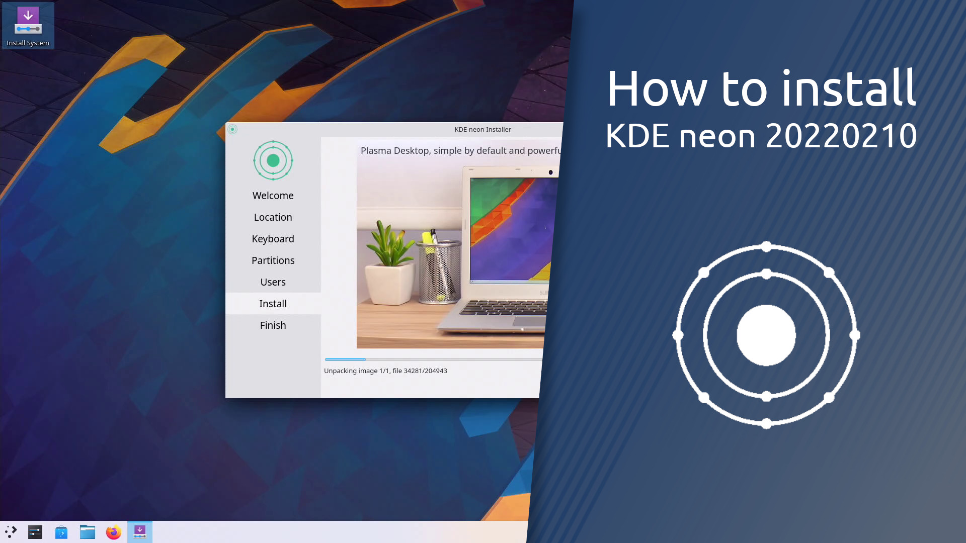Click the installer download icon in taskbar
Viewport: 966px width, 543px height.
139,531
